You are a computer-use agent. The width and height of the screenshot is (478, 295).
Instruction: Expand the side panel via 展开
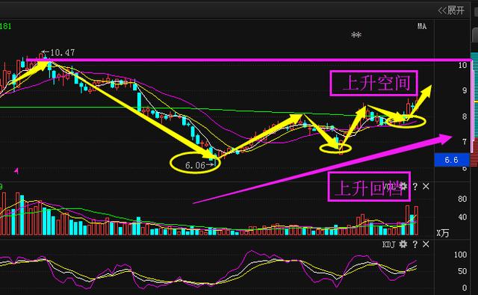tap(451, 10)
